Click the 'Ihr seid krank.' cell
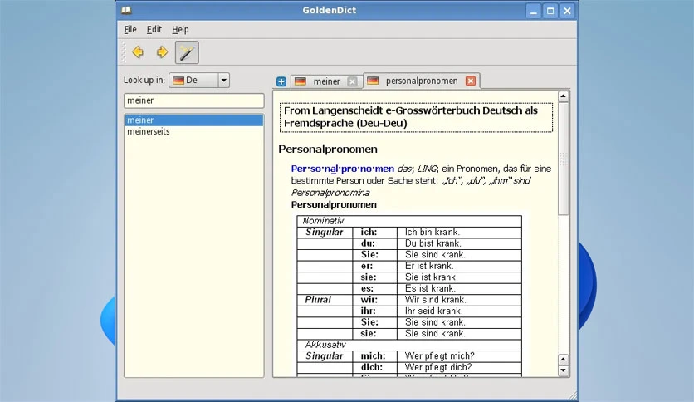 tap(459, 311)
